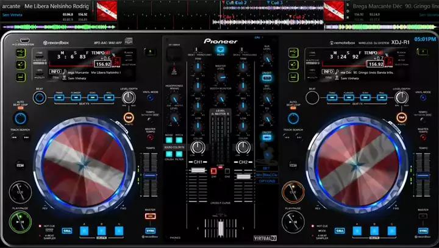Image resolution: width=439 pixels, height=248 pixels.
Task: Click right deck SYNC button
Action: point(423,231)
